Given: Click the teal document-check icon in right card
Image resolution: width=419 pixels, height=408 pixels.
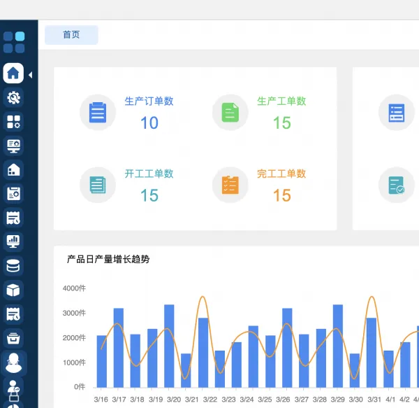Looking at the screenshot, I should pos(397,185).
